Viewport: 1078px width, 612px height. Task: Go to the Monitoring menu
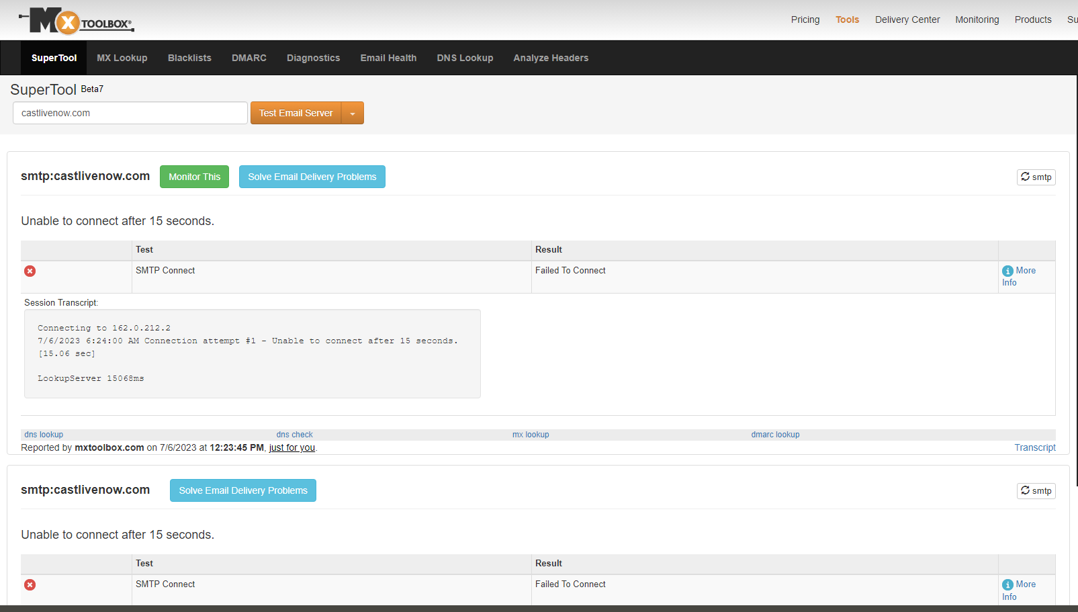[x=977, y=19]
